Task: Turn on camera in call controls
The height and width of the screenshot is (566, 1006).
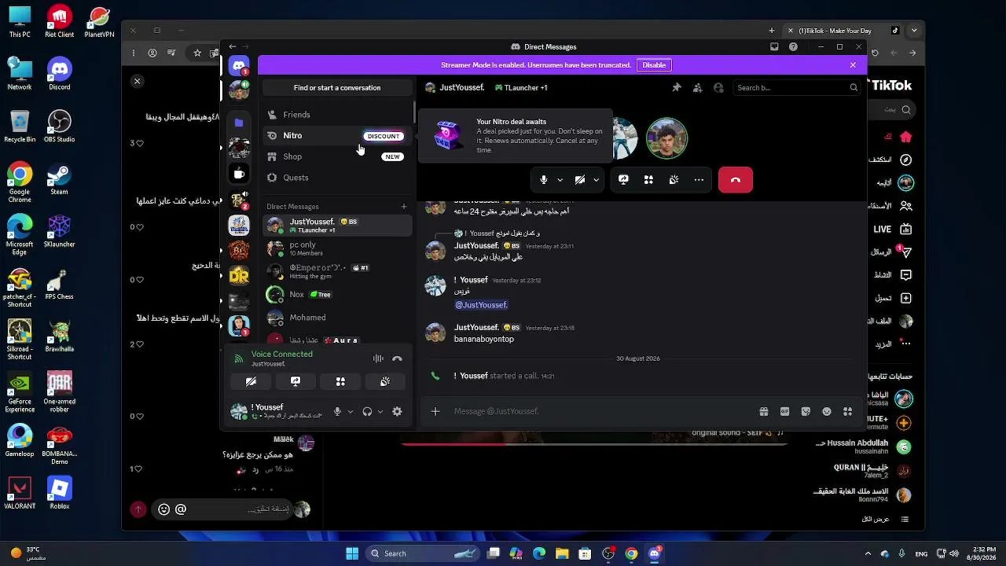Action: pos(580,180)
